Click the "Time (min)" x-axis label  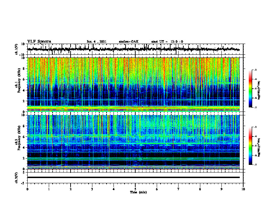pos(138,192)
